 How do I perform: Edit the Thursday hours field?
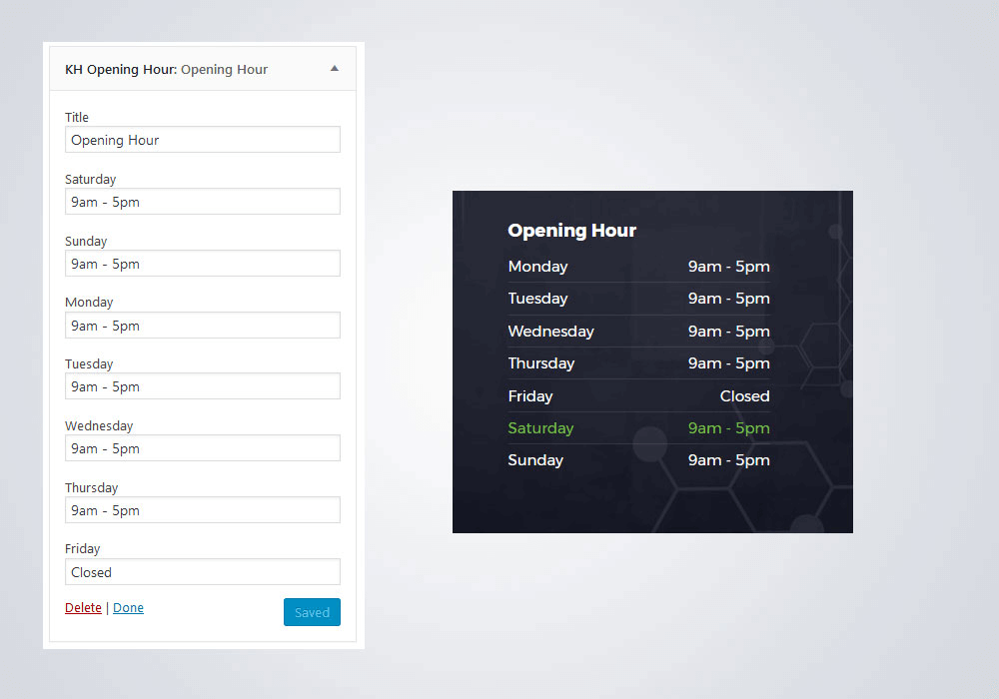coord(202,509)
